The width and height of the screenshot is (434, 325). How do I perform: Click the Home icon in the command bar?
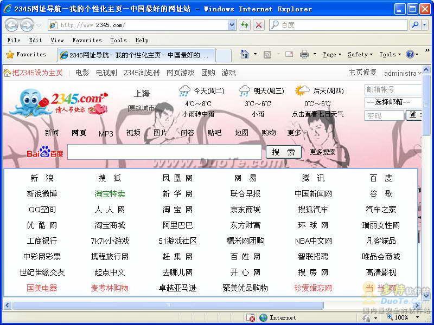click(245, 54)
